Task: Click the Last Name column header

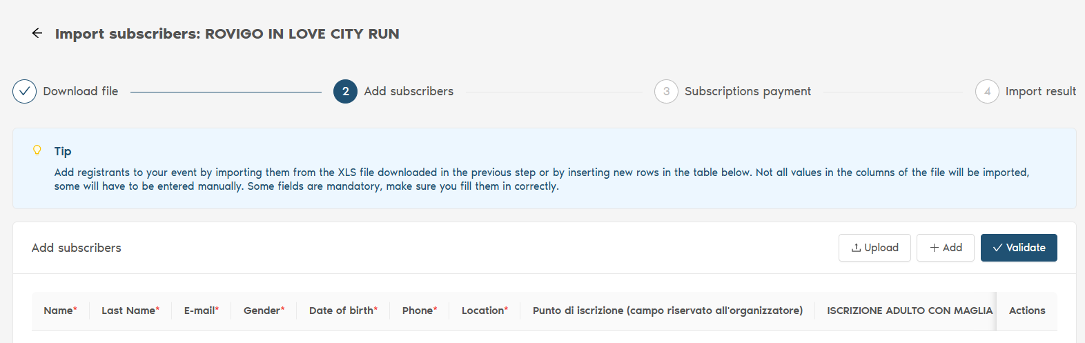Action: pos(130,311)
